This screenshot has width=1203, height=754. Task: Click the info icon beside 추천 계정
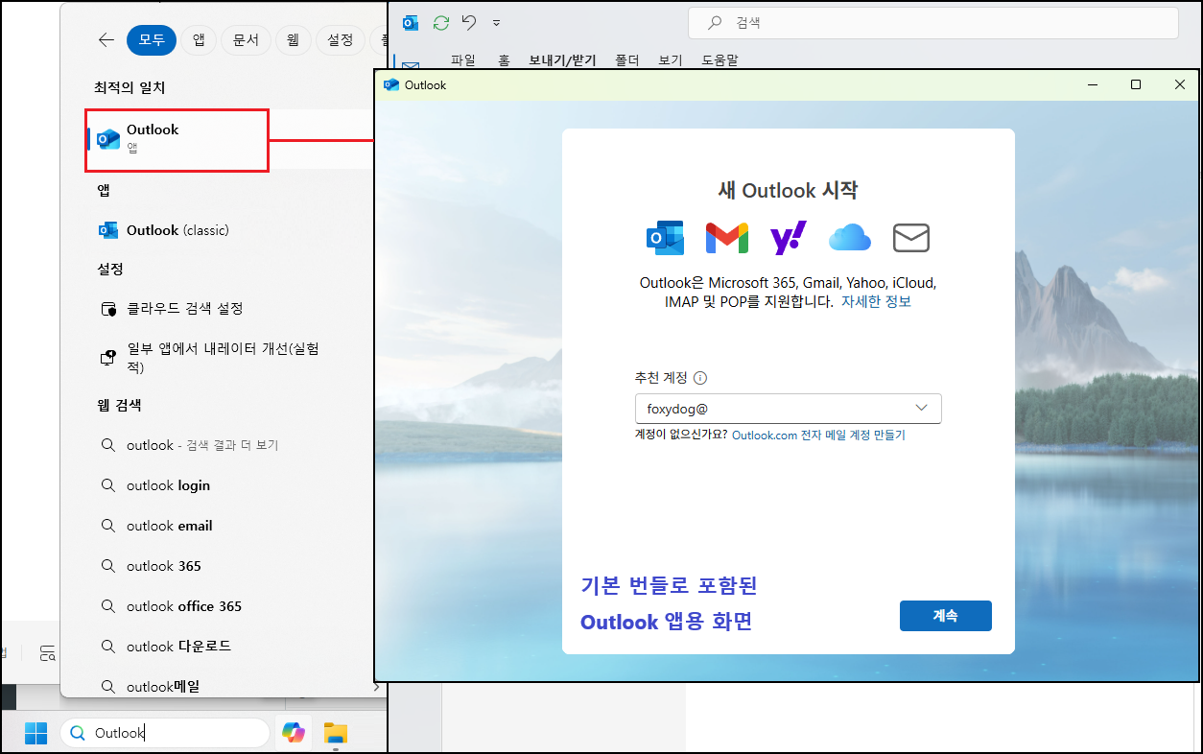pos(700,378)
